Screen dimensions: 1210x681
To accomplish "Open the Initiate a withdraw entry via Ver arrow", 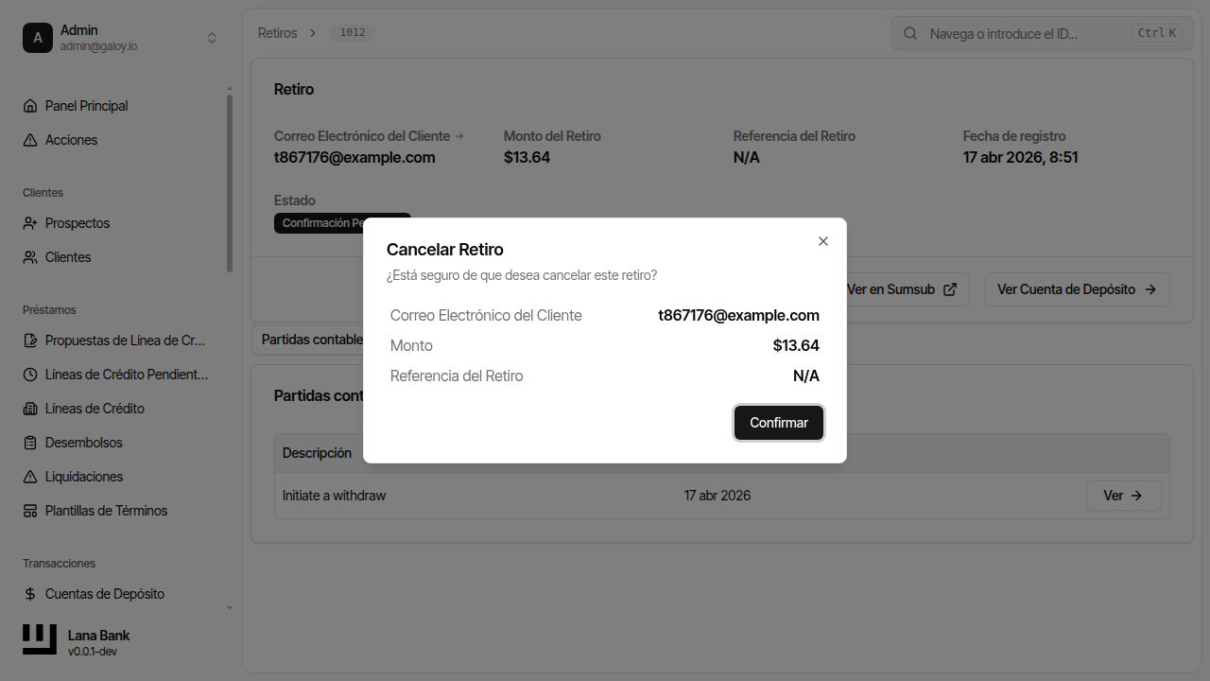I will [x=1123, y=495].
